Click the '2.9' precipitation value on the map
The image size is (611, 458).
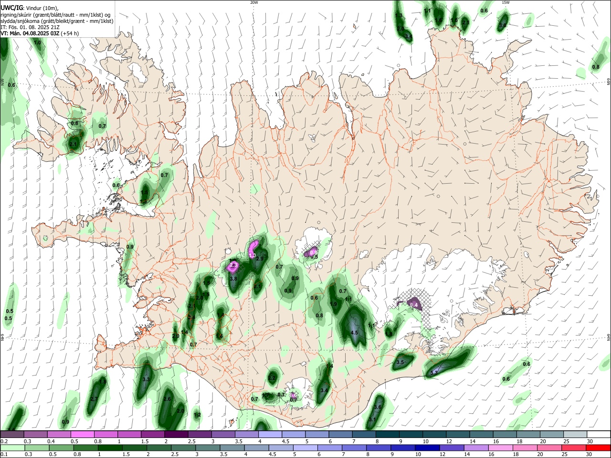point(260,259)
